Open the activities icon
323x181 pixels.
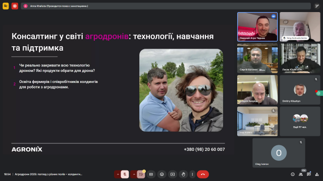317,174
